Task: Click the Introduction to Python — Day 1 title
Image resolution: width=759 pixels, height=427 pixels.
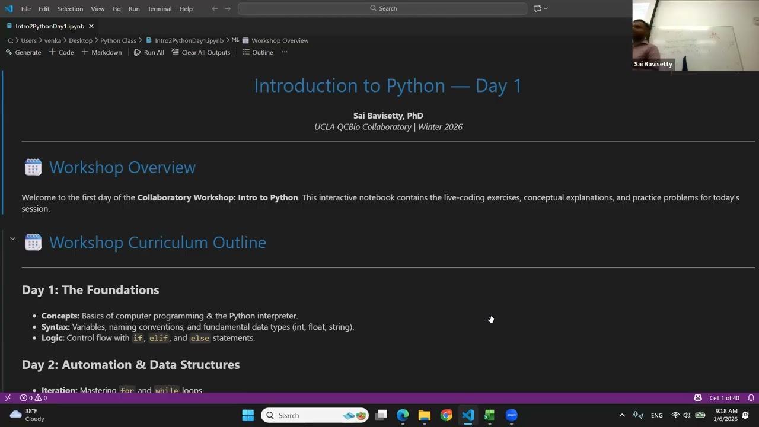Action: click(x=388, y=85)
